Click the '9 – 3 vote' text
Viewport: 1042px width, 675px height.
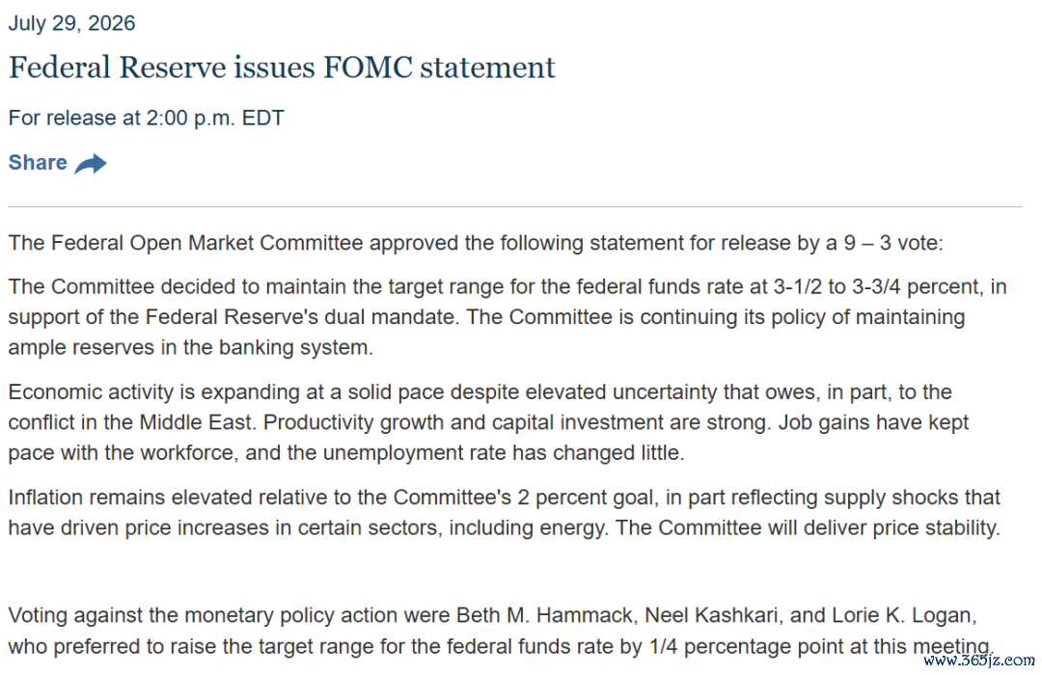(x=892, y=243)
